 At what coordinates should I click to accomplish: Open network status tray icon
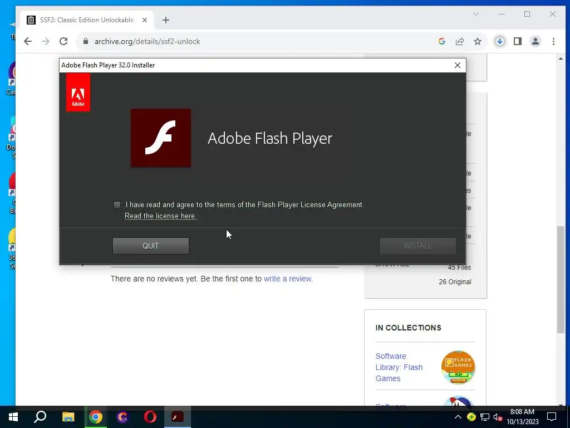click(x=485, y=417)
